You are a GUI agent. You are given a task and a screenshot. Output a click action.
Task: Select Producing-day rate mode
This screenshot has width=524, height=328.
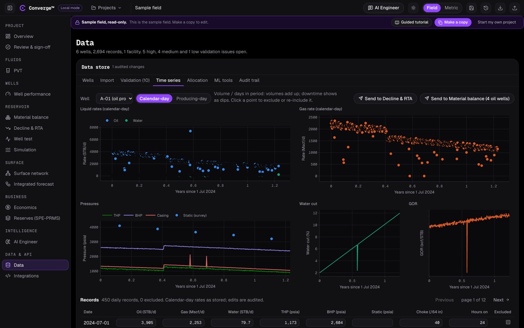(192, 99)
